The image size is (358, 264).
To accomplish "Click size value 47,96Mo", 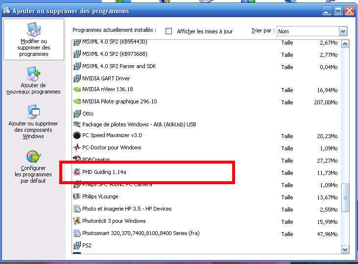I will click(327, 234).
